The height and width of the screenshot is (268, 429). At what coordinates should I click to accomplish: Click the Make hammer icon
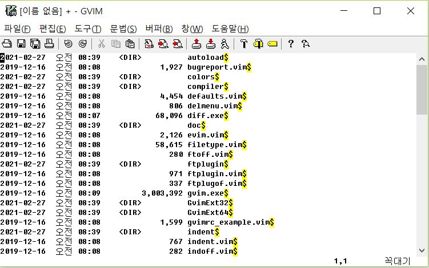click(244, 44)
